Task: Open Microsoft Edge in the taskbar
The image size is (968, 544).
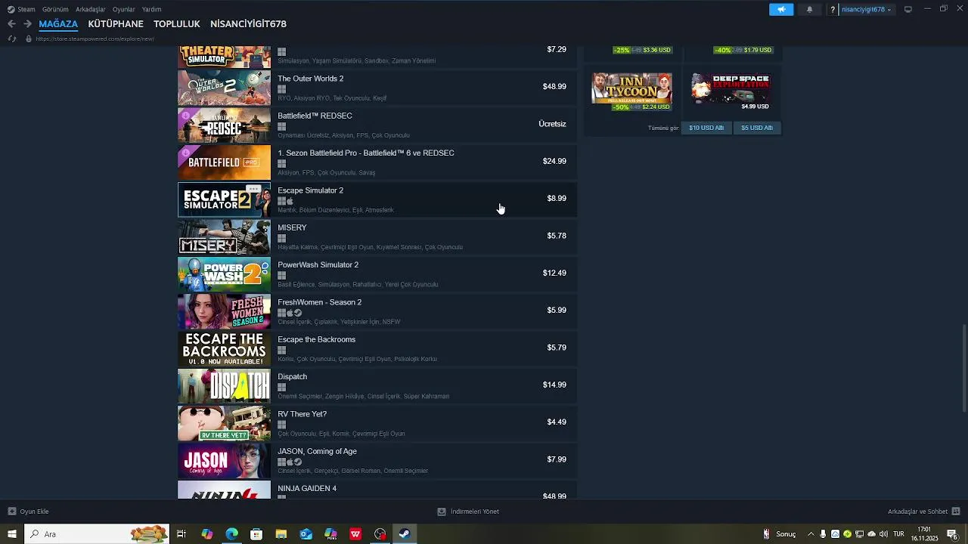Action: tap(231, 534)
